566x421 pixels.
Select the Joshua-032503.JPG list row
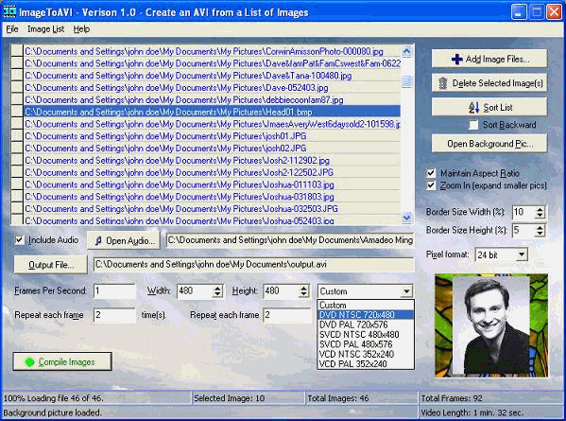click(x=213, y=209)
